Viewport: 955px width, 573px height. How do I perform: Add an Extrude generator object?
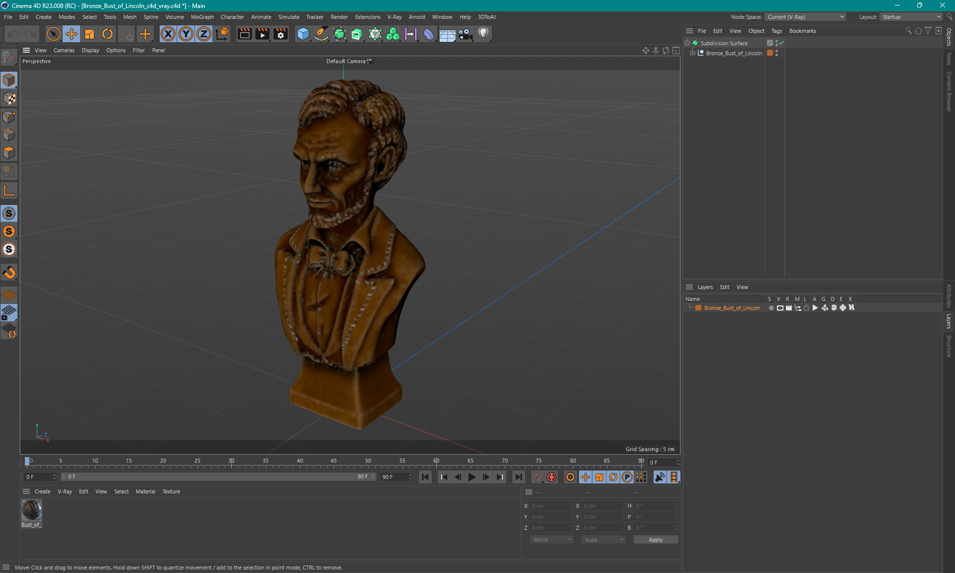coord(357,34)
